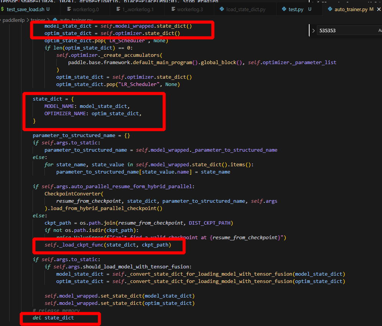Click the shell file icon on test_save_load.sh tab
Viewport: 382px width, 326px height.
[x=3, y=9]
